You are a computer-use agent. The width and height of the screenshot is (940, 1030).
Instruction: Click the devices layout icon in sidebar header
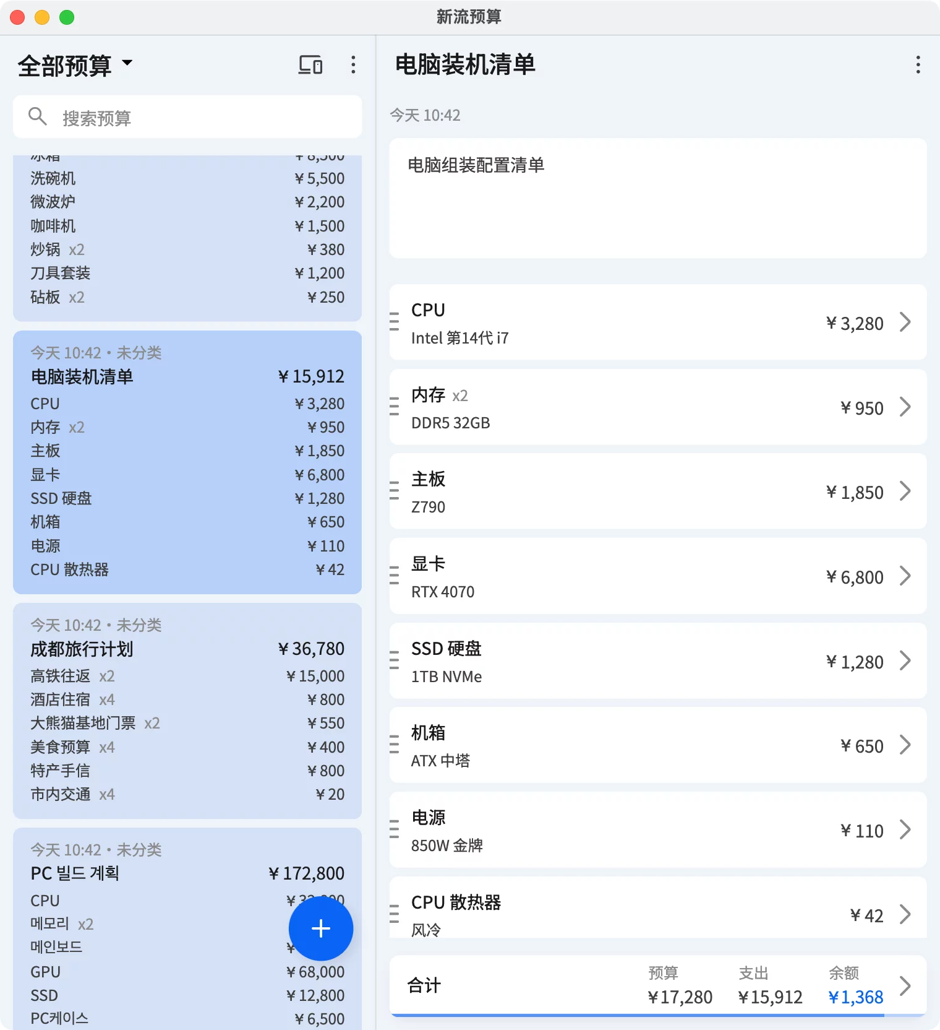310,64
